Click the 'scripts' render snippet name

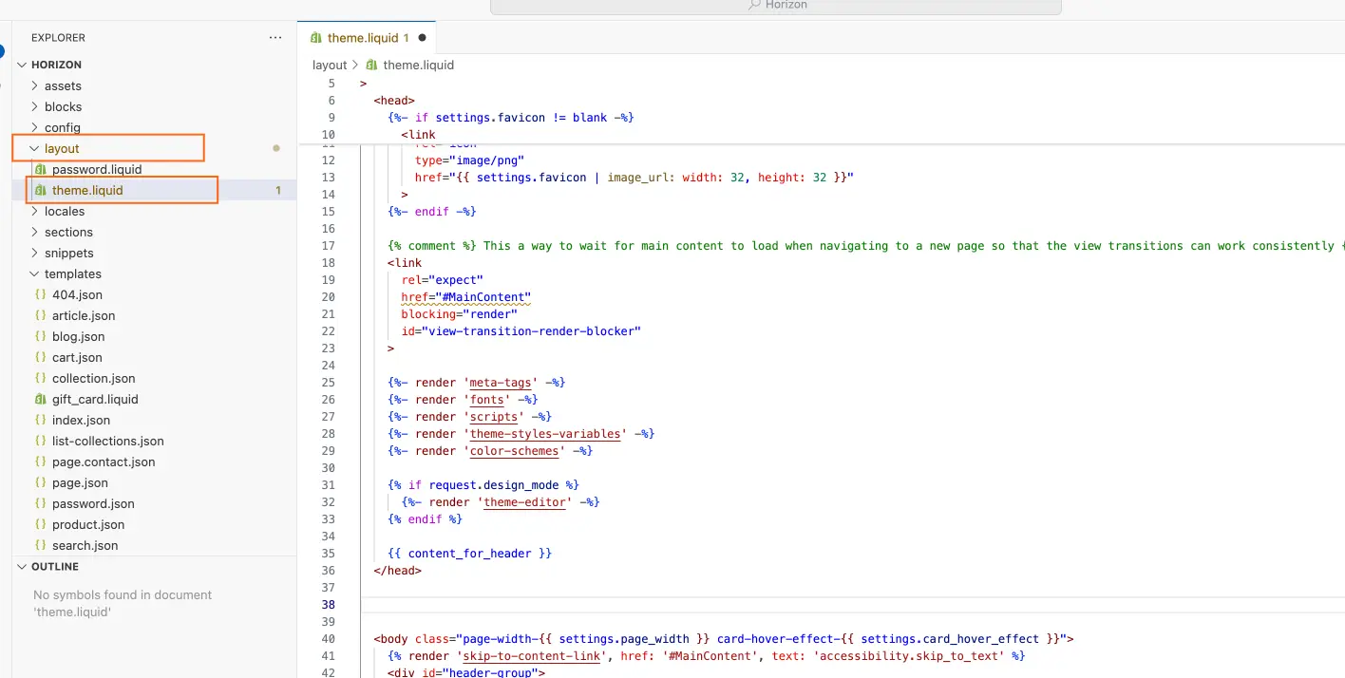[494, 417]
